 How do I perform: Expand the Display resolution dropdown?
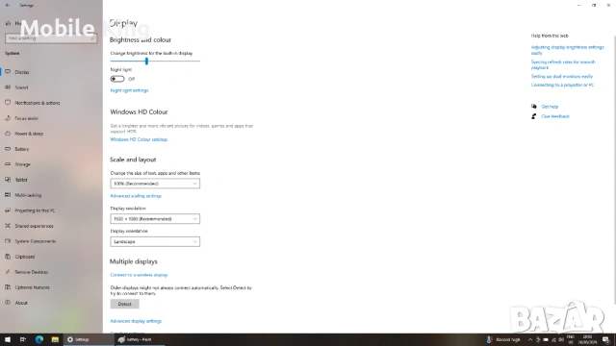point(155,218)
